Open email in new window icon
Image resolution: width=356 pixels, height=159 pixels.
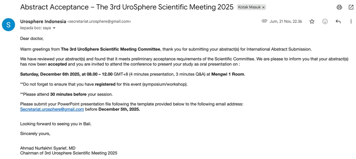351,7
